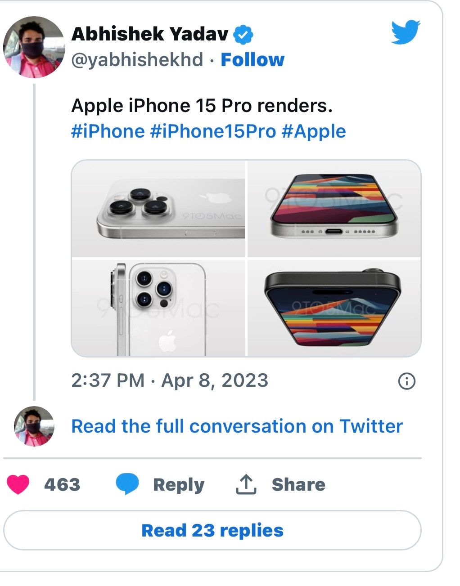Click the Read 23 replies button
460x586 pixels.
[x=212, y=530]
